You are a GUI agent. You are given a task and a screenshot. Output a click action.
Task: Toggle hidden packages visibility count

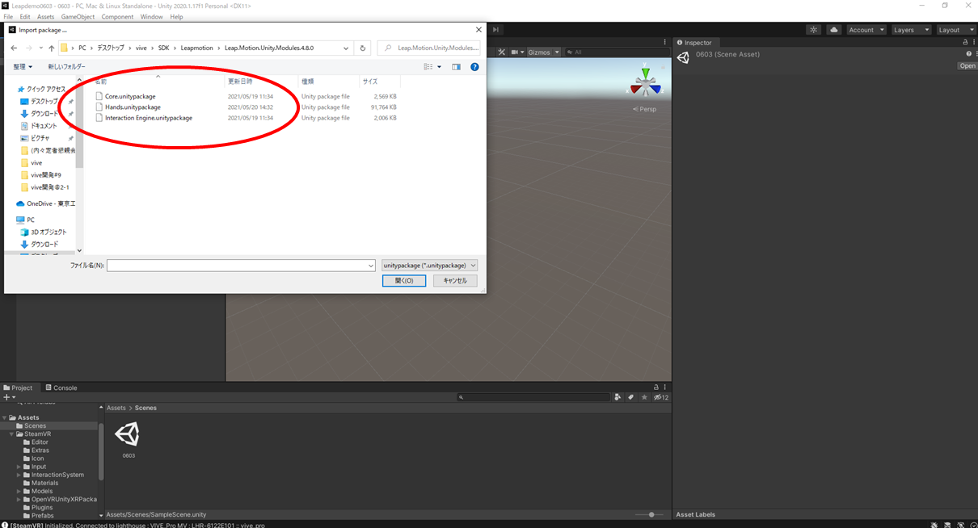point(661,397)
